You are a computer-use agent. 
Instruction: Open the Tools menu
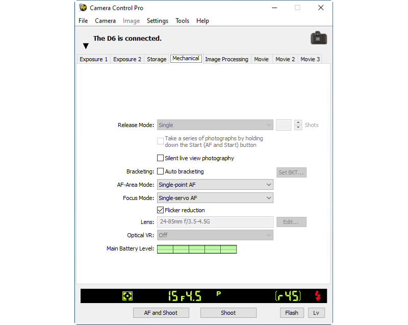pos(182,21)
